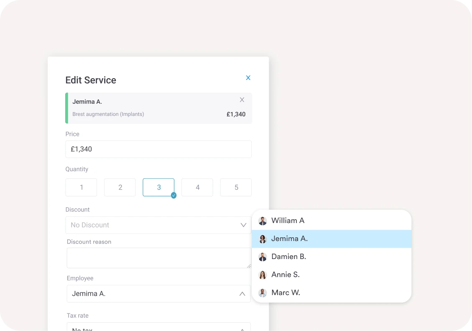This screenshot has height=331, width=472.
Task: Collapse the Employee dropdown chevron
Action: click(x=242, y=294)
